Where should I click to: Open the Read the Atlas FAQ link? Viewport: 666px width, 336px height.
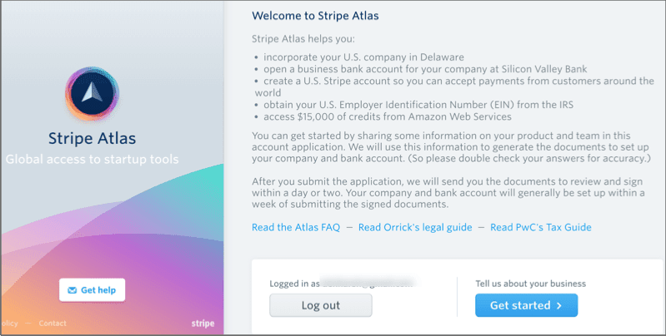pyautogui.click(x=296, y=227)
